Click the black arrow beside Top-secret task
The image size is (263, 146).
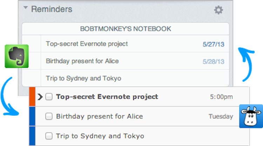pos(40,97)
